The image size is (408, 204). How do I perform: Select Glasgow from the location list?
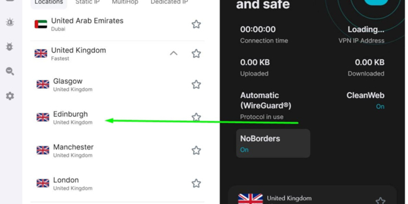[68, 84]
